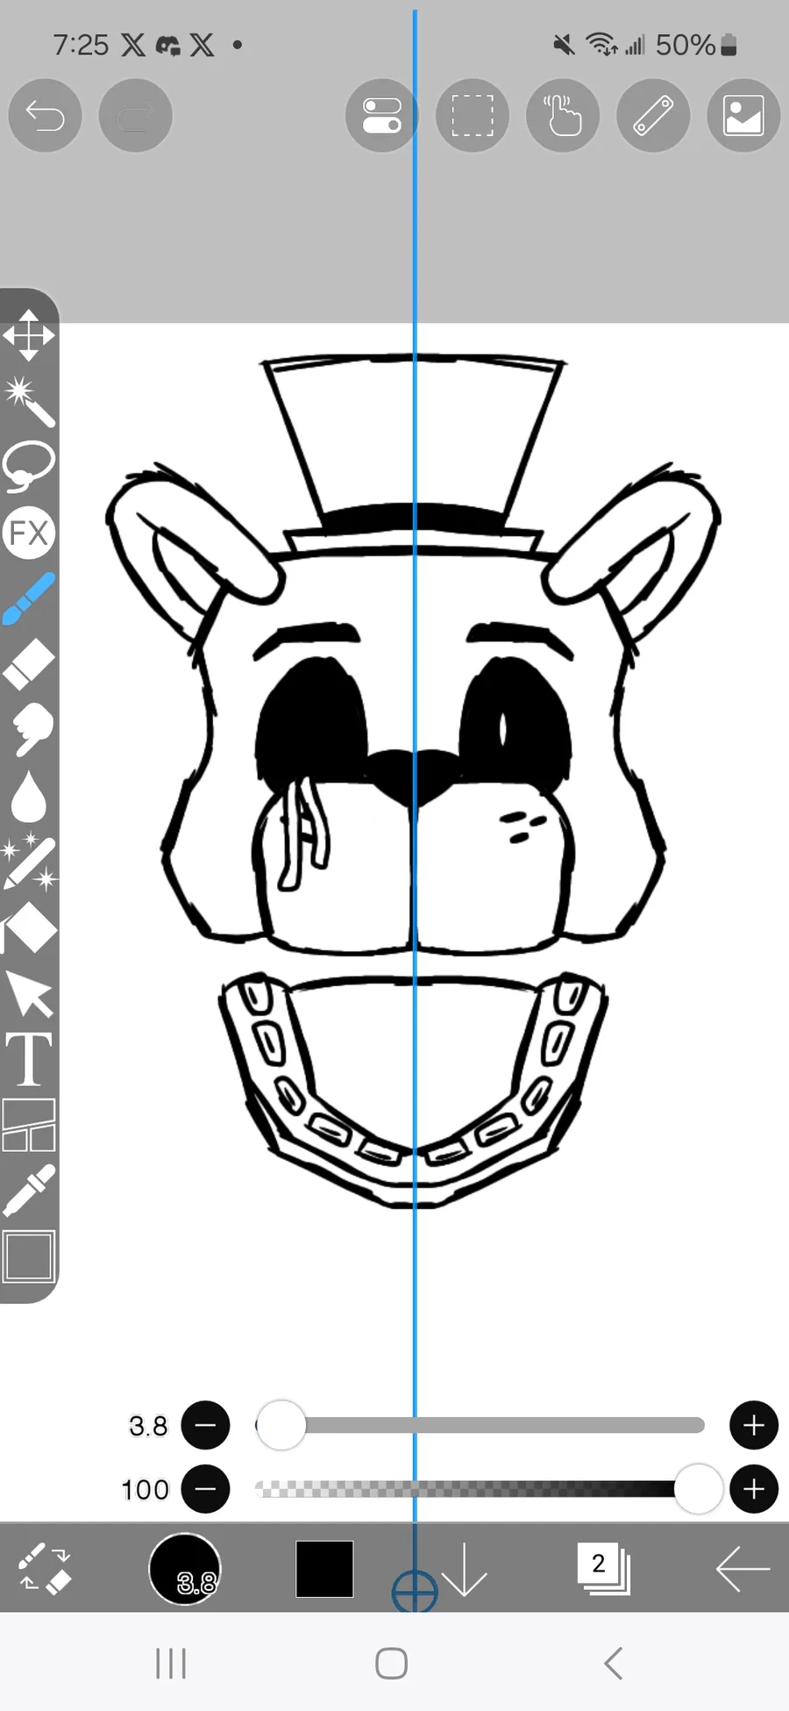Open the Ruler tool menu
Screen dimensions: 789x1711
tap(653, 116)
